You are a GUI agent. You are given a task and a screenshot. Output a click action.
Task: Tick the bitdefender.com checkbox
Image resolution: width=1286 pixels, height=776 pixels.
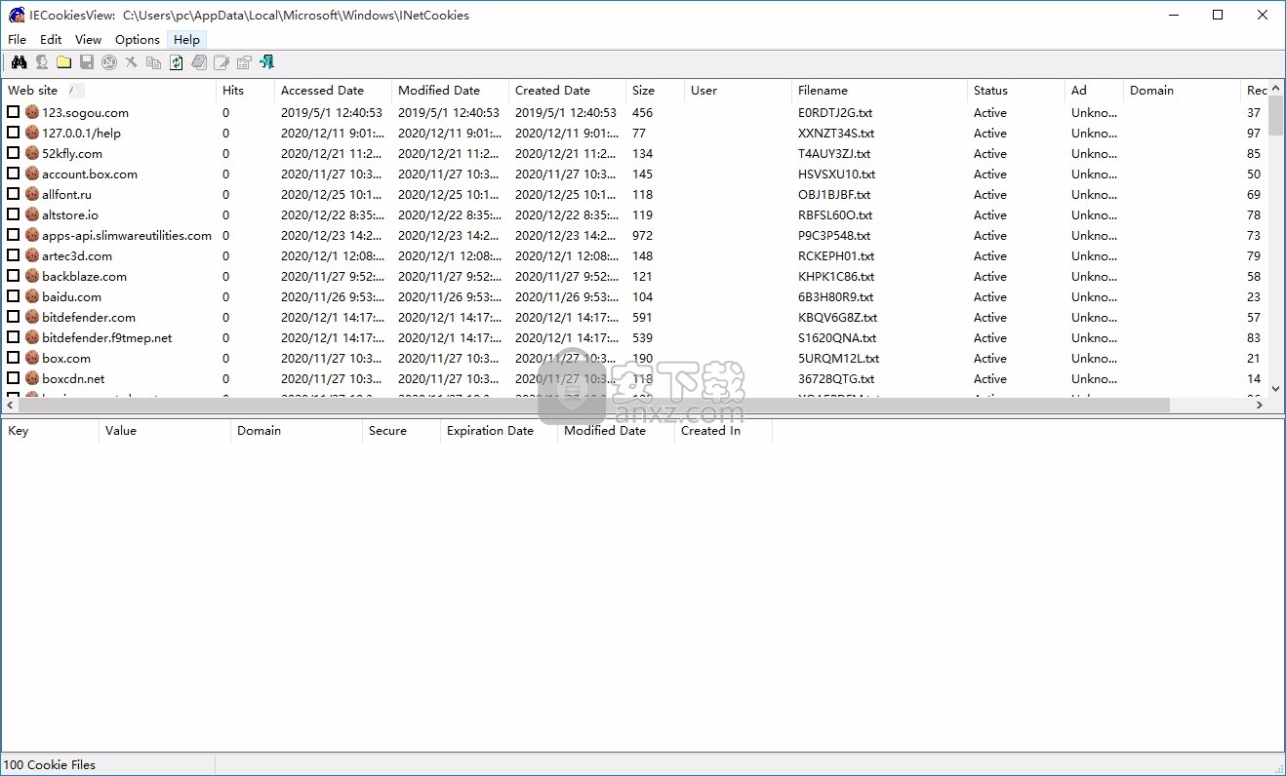tap(14, 317)
